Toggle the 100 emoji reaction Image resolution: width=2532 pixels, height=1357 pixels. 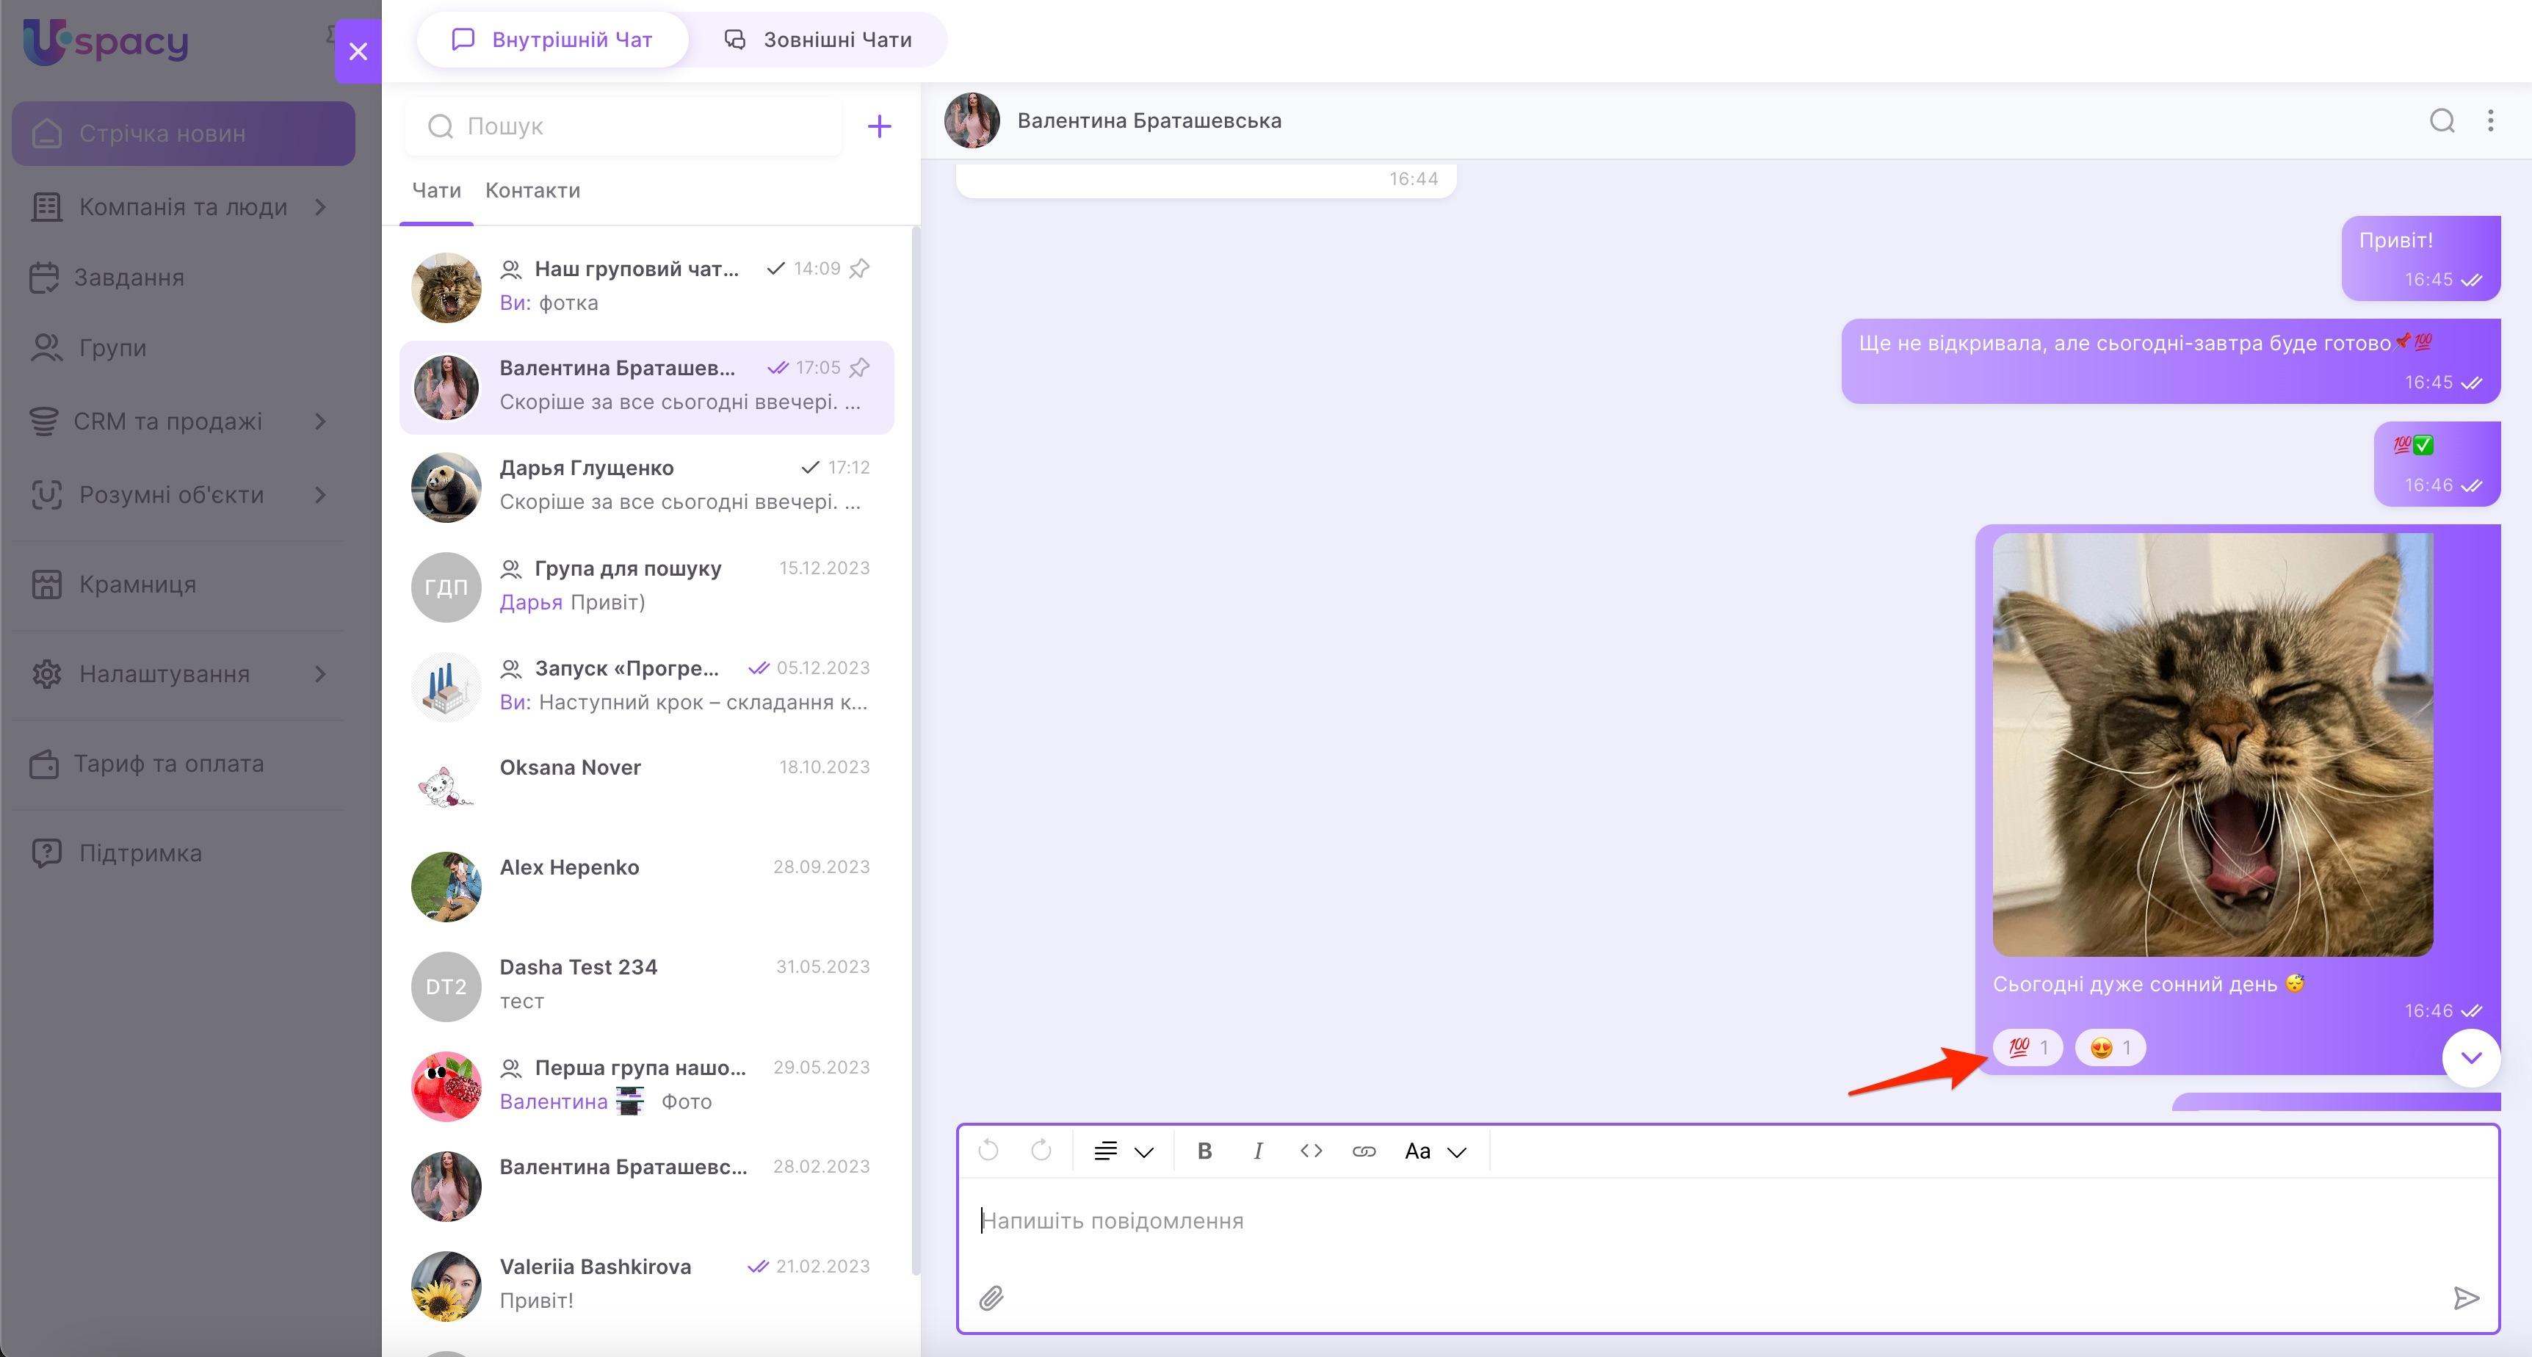(2027, 1047)
